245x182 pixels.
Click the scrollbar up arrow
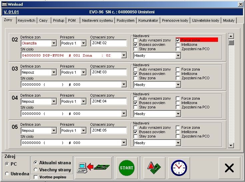click(231, 36)
